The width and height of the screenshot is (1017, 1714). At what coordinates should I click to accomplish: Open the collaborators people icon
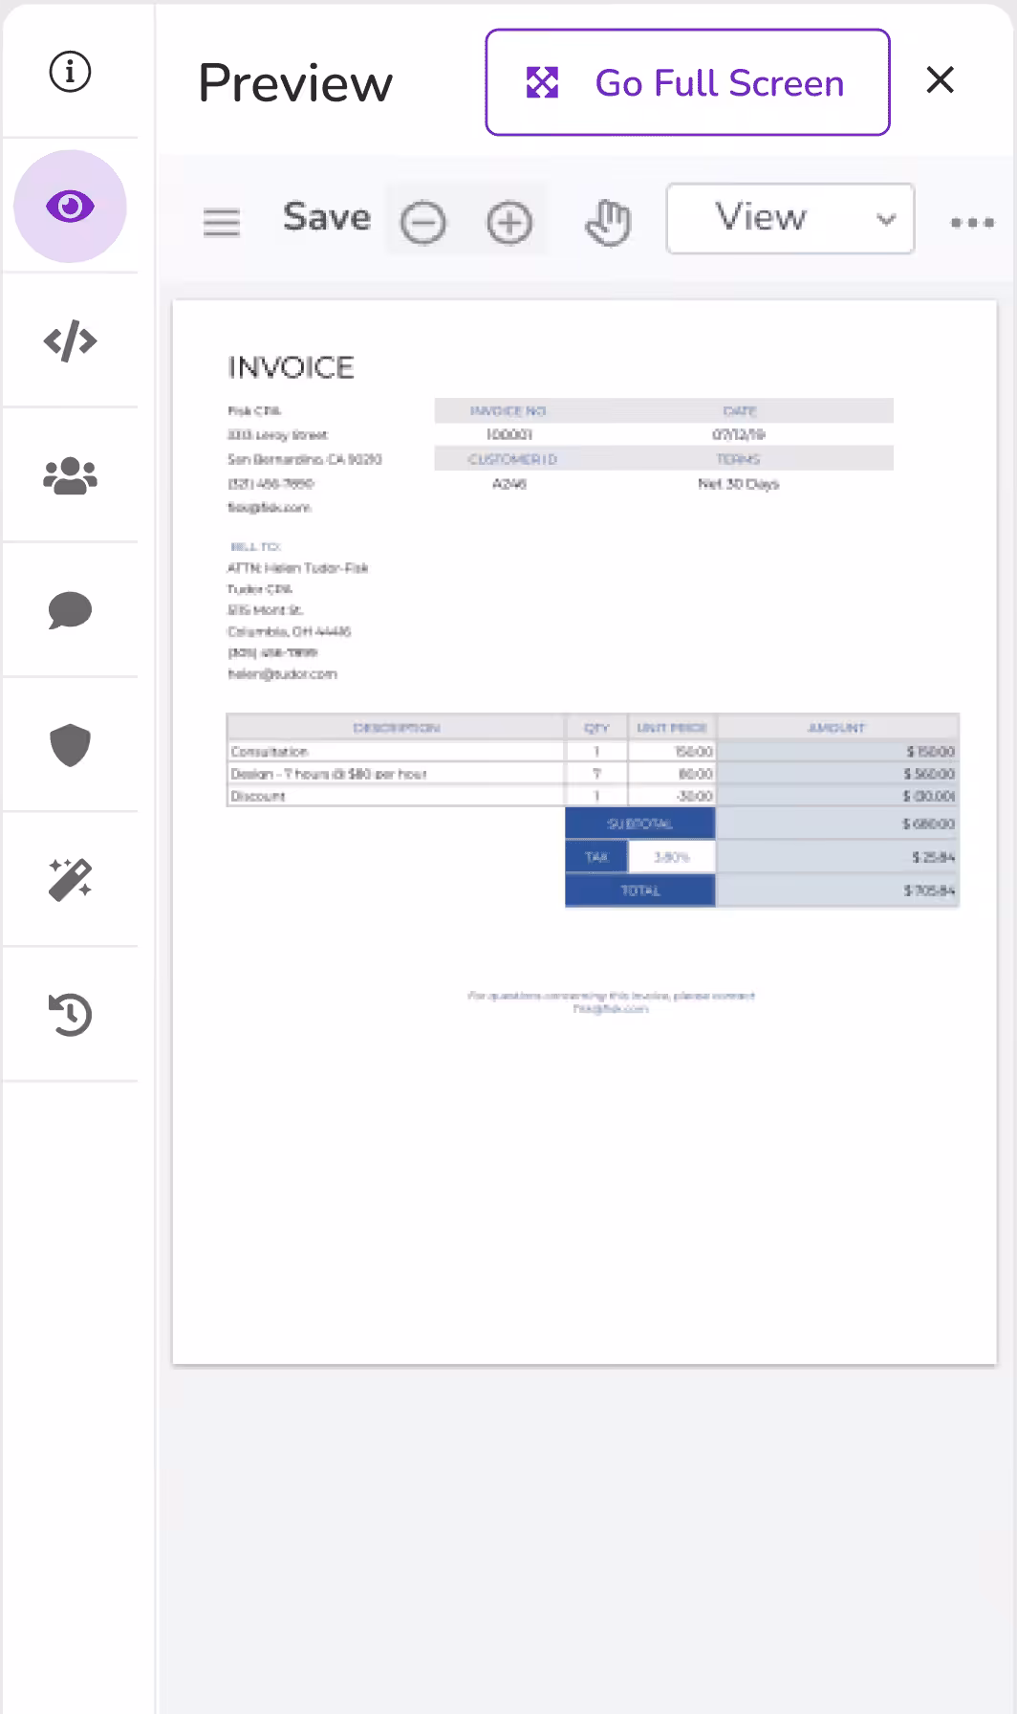tap(70, 476)
